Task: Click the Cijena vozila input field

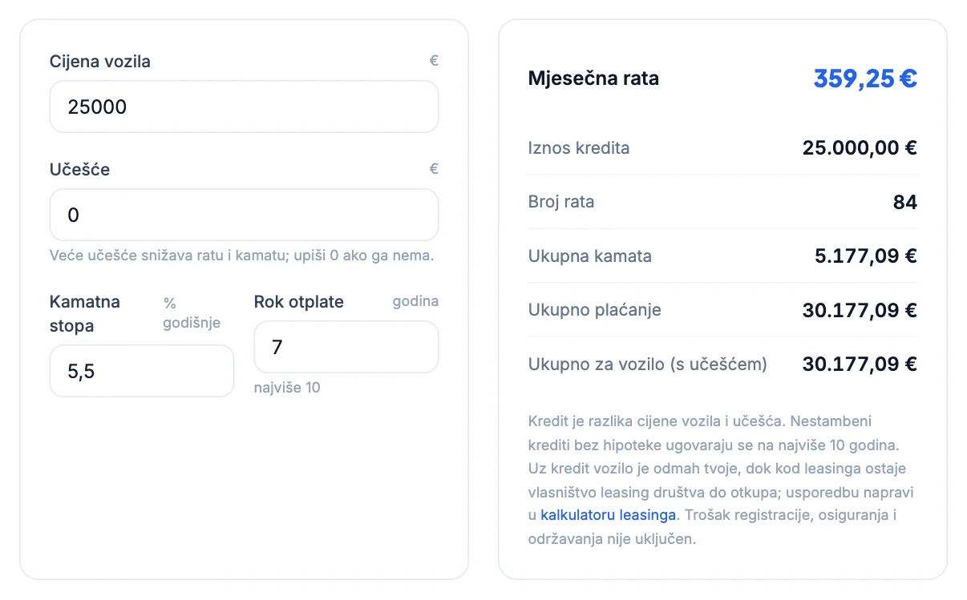Action: 244,107
